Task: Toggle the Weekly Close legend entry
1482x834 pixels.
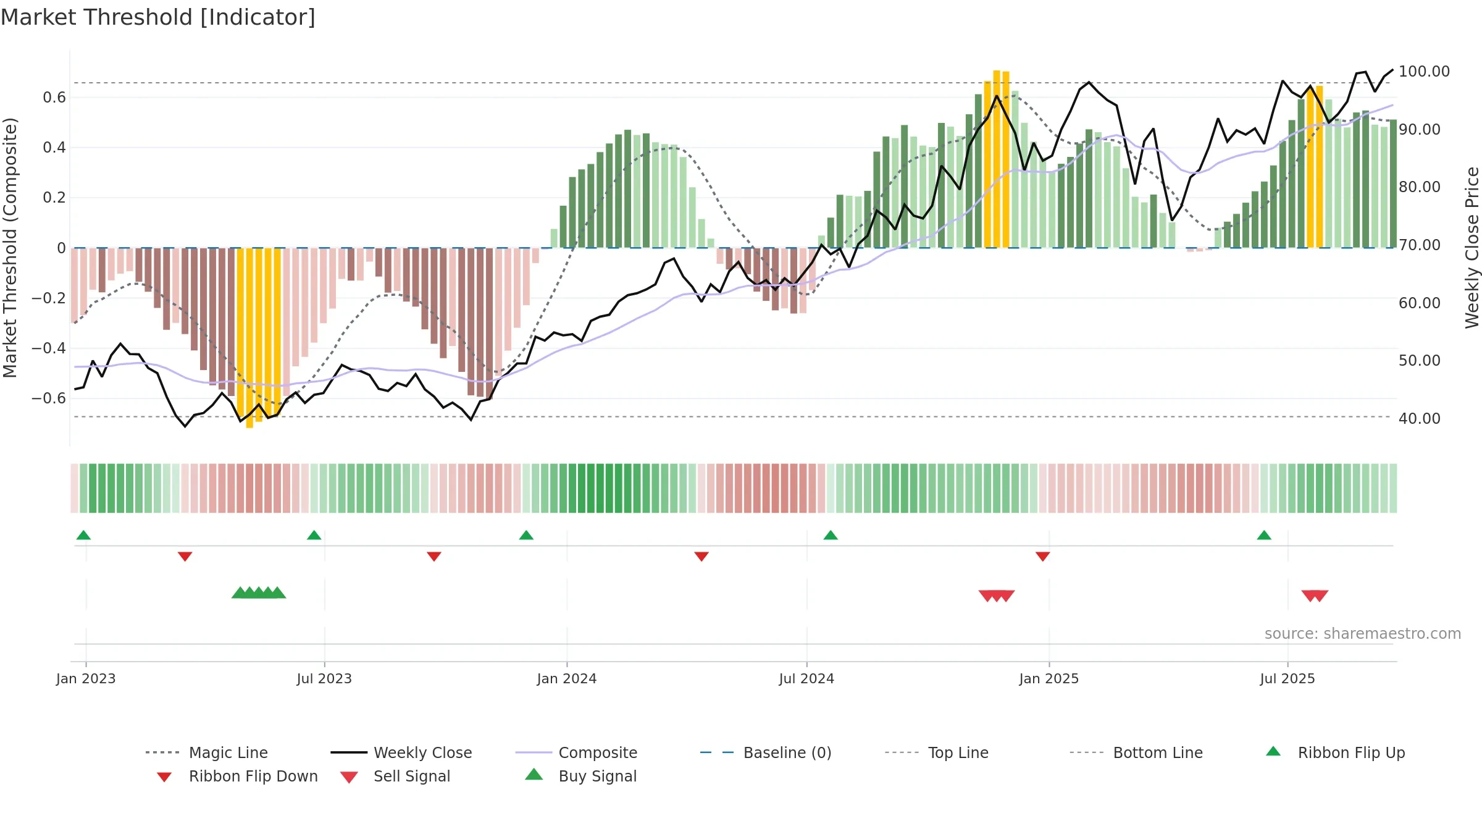Action: (x=401, y=752)
